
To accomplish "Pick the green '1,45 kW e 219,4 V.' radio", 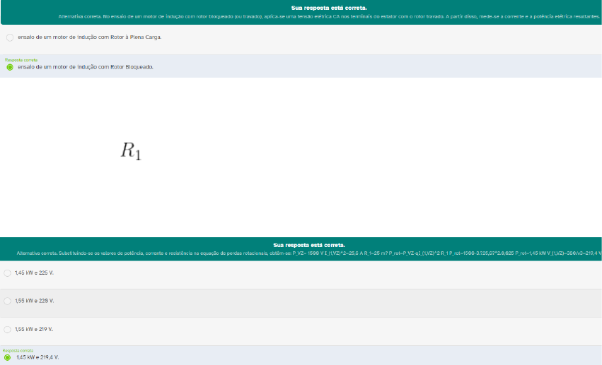I will click(x=8, y=357).
